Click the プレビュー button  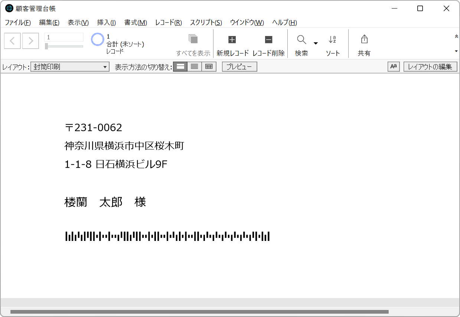point(239,66)
